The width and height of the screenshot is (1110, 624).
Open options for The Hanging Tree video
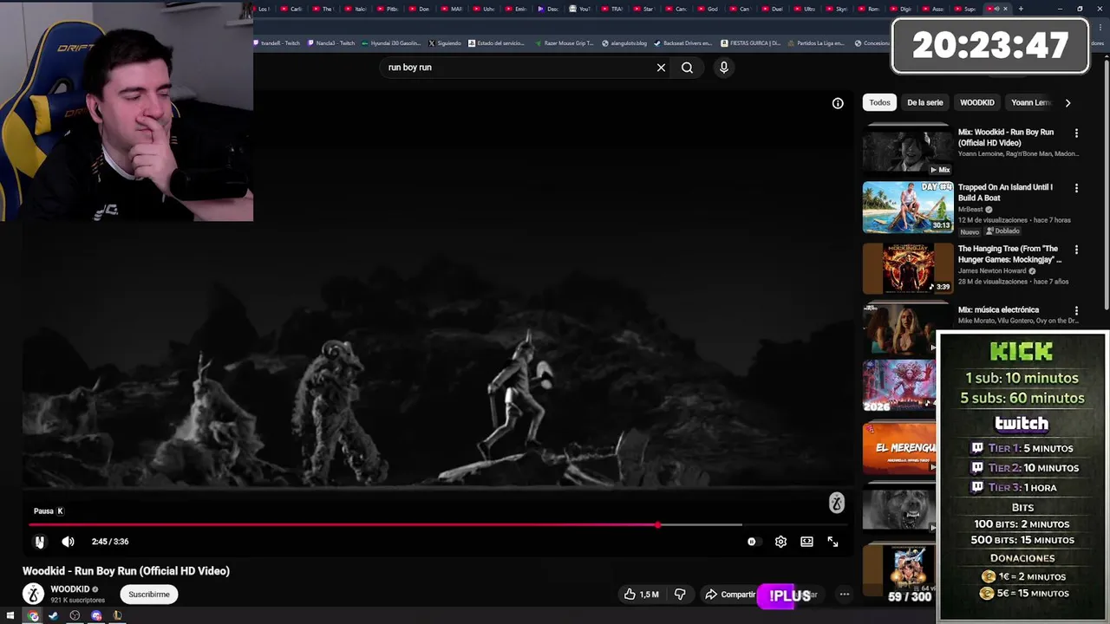tap(1076, 250)
